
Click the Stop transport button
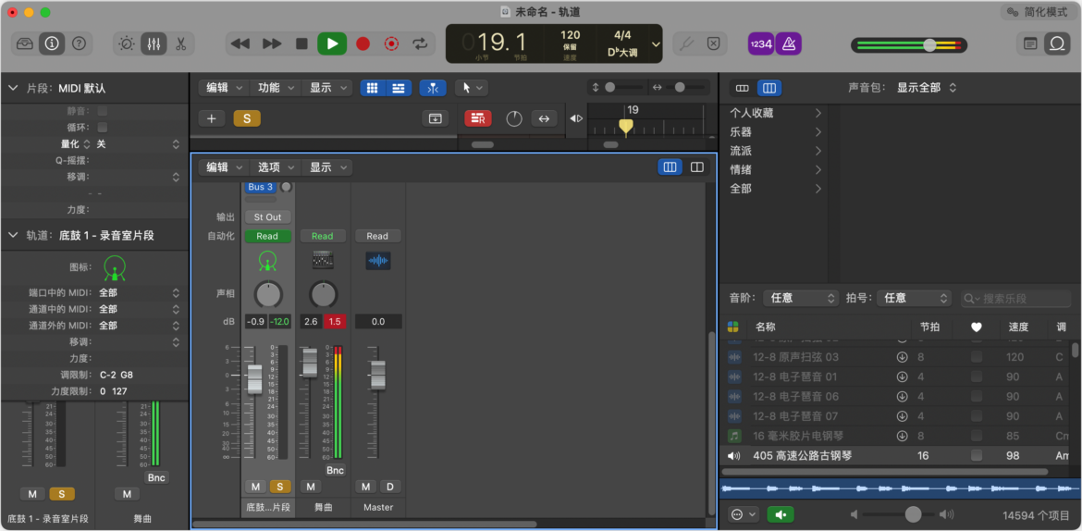coord(301,43)
